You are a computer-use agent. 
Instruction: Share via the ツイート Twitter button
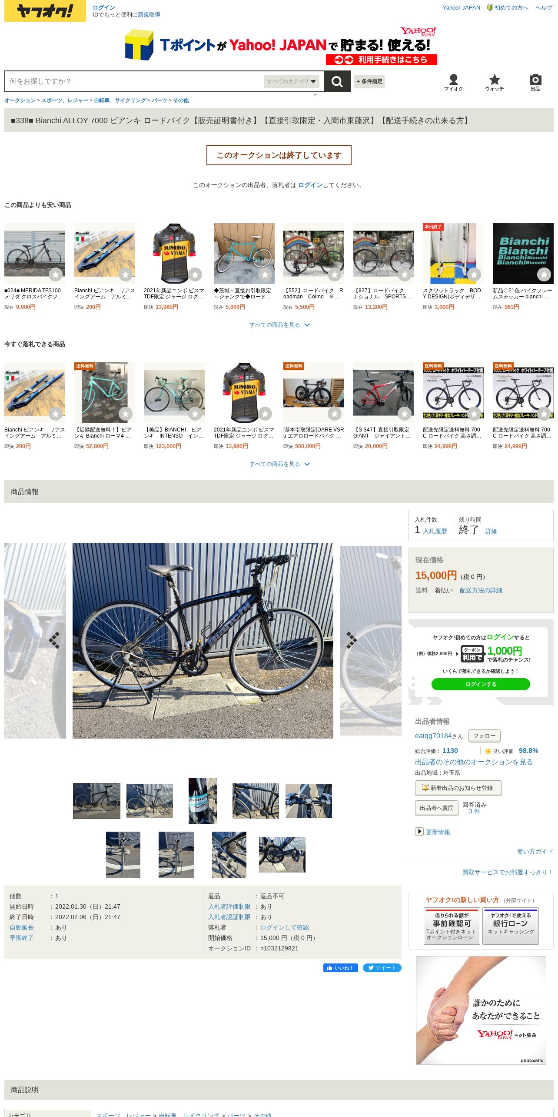coord(382,968)
